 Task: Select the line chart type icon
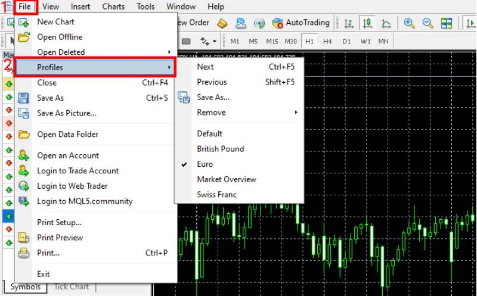click(x=386, y=23)
